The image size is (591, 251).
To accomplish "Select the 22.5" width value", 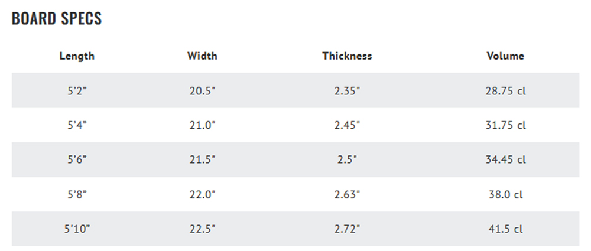I will [x=202, y=229].
